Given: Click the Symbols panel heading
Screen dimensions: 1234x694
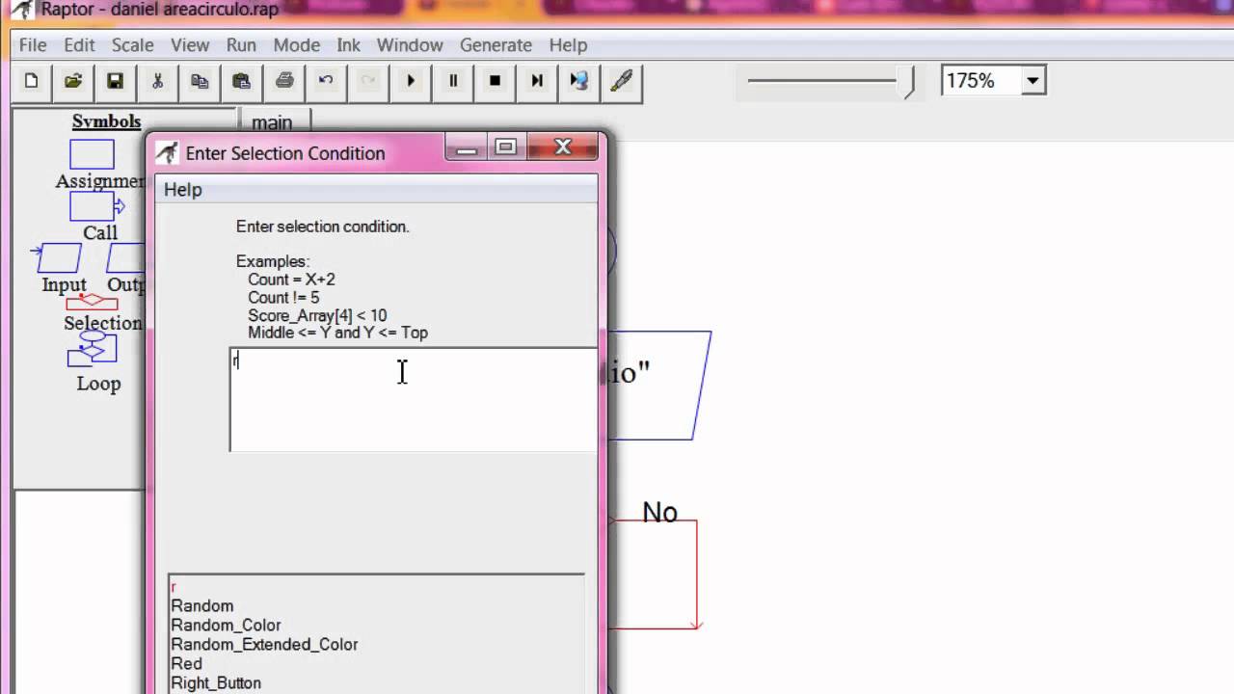Looking at the screenshot, I should click(106, 121).
